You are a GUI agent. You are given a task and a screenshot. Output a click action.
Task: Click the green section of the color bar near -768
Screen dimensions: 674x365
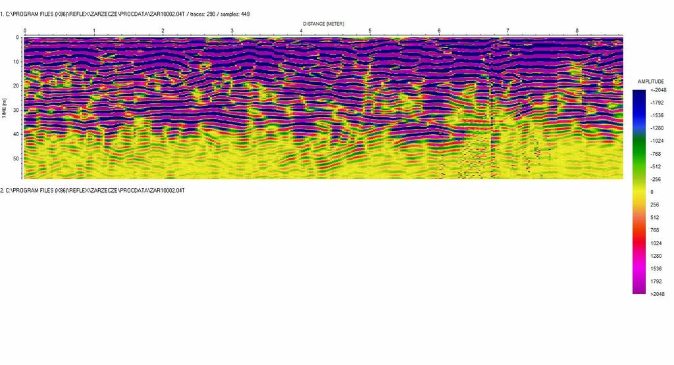click(639, 153)
